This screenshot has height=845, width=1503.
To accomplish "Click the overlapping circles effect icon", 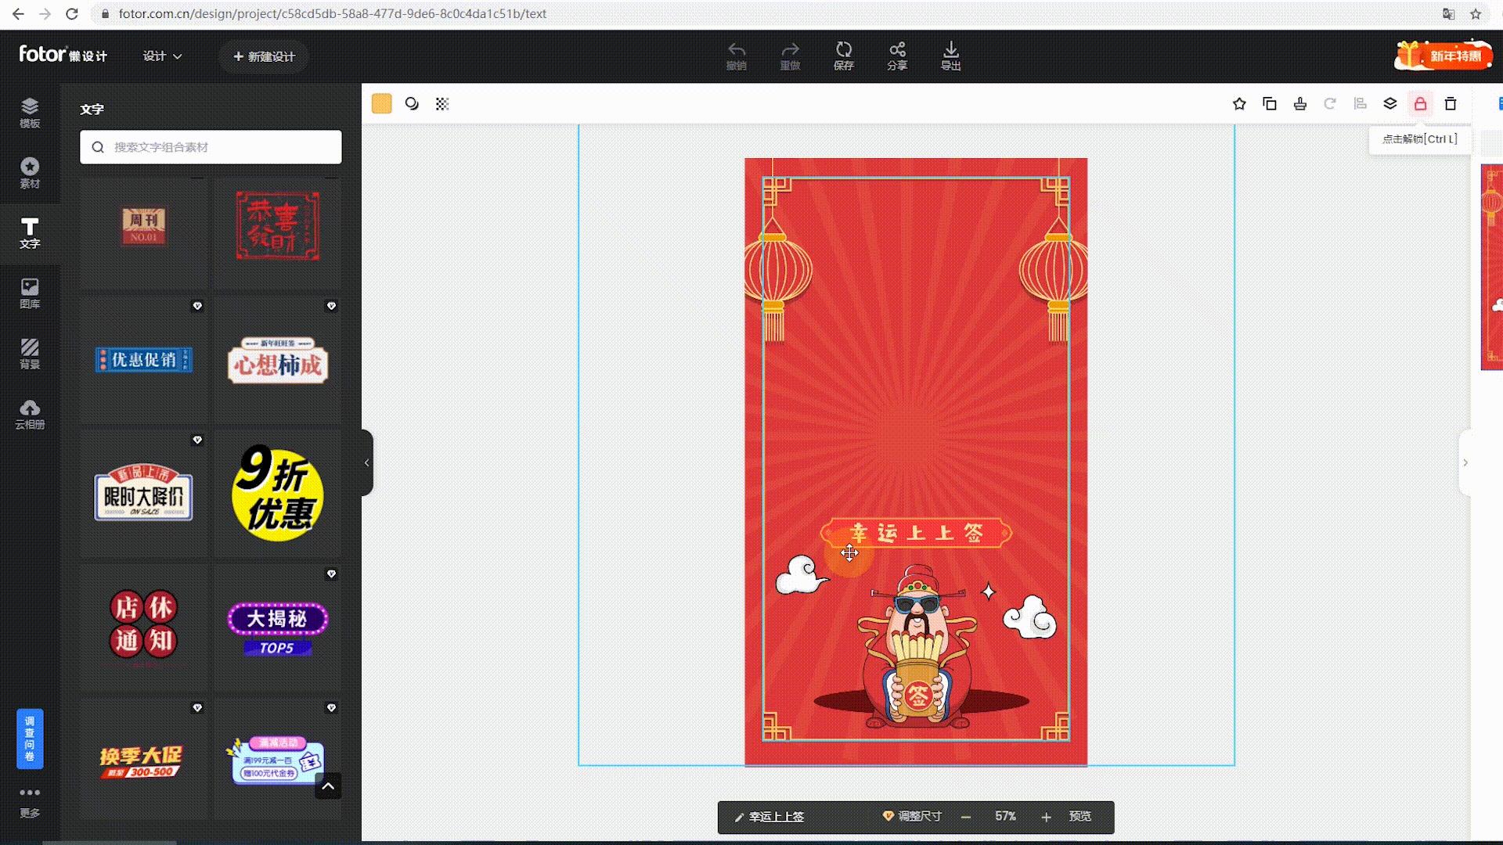I will pyautogui.click(x=412, y=103).
